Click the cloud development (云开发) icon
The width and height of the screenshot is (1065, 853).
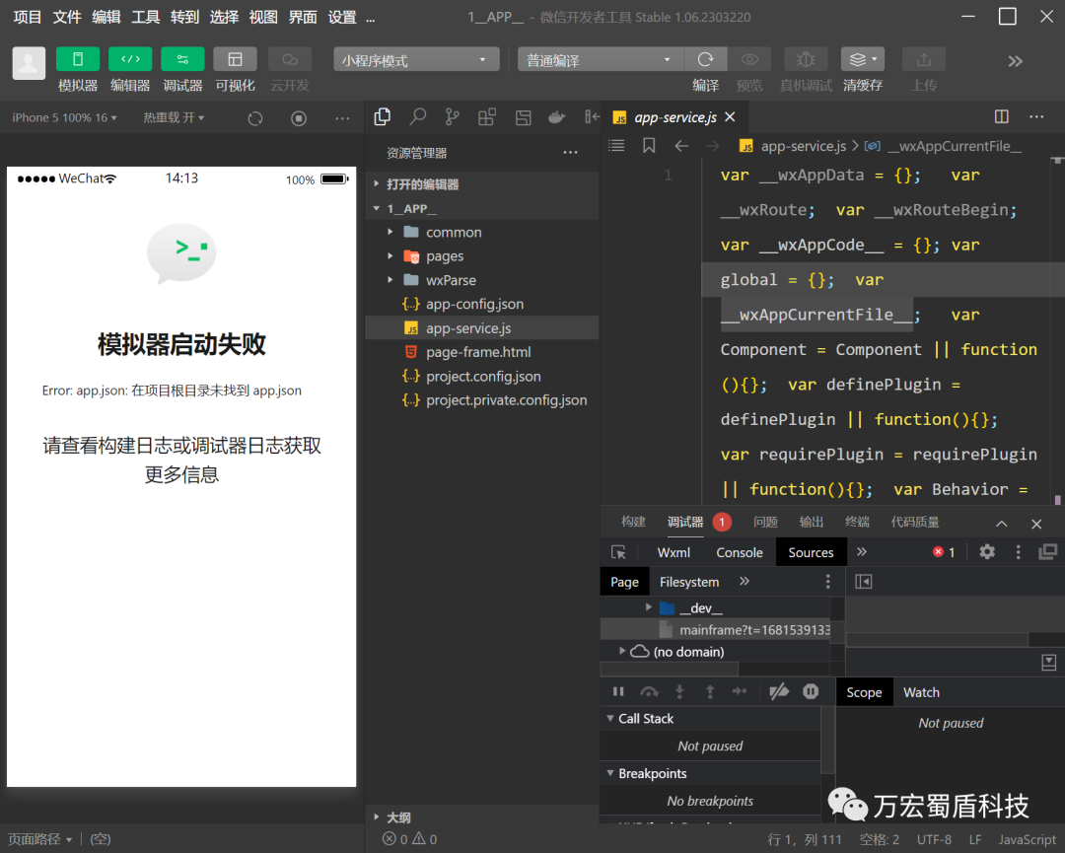tap(290, 59)
